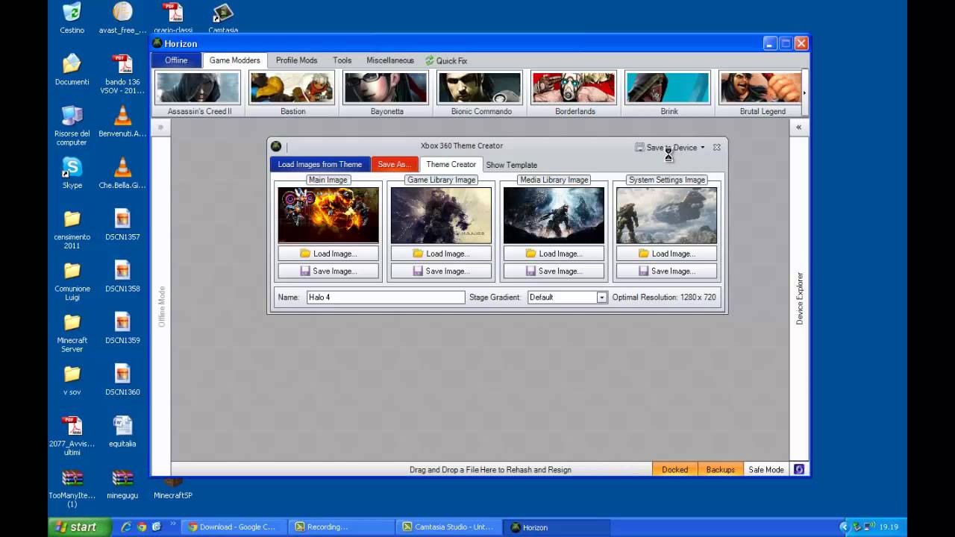Save the System Settings Image
Screen dimensions: 955x537
click(666, 271)
